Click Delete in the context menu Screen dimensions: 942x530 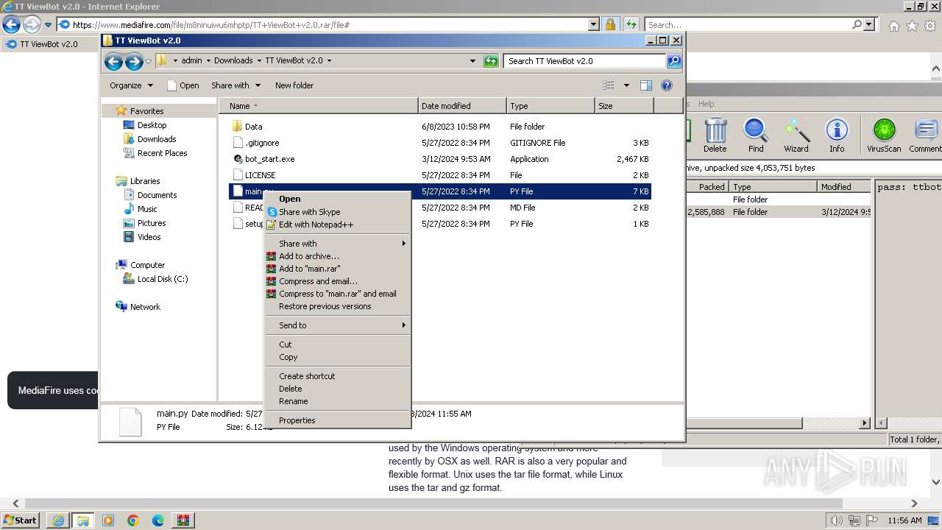coord(290,389)
